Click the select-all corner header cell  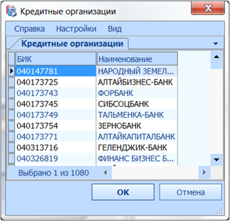coord(12,58)
